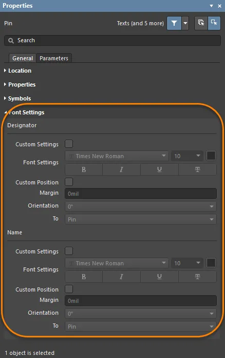This screenshot has width=225, height=358.
Task: Toggle Strikethrough in the Designator font settings
Action: pos(197,169)
